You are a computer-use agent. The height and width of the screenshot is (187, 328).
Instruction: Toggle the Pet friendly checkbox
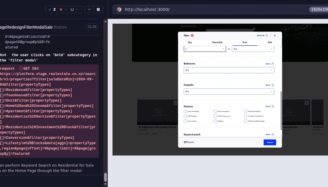point(185,116)
